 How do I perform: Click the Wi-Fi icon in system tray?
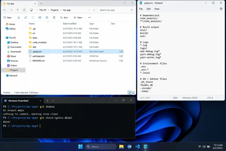pos(200,147)
